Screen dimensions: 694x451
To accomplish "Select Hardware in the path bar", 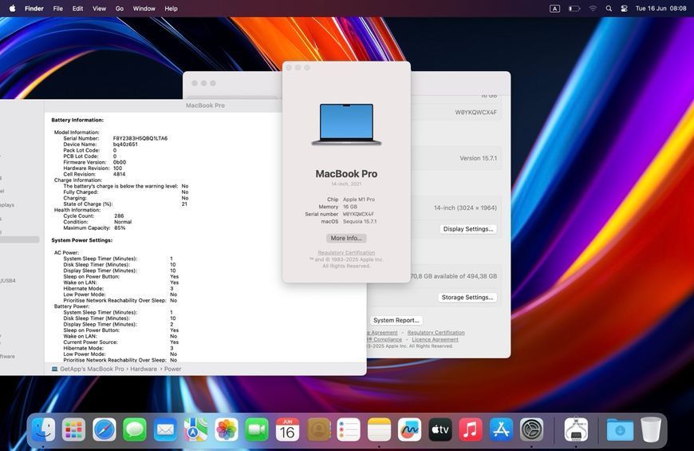I will [144, 369].
